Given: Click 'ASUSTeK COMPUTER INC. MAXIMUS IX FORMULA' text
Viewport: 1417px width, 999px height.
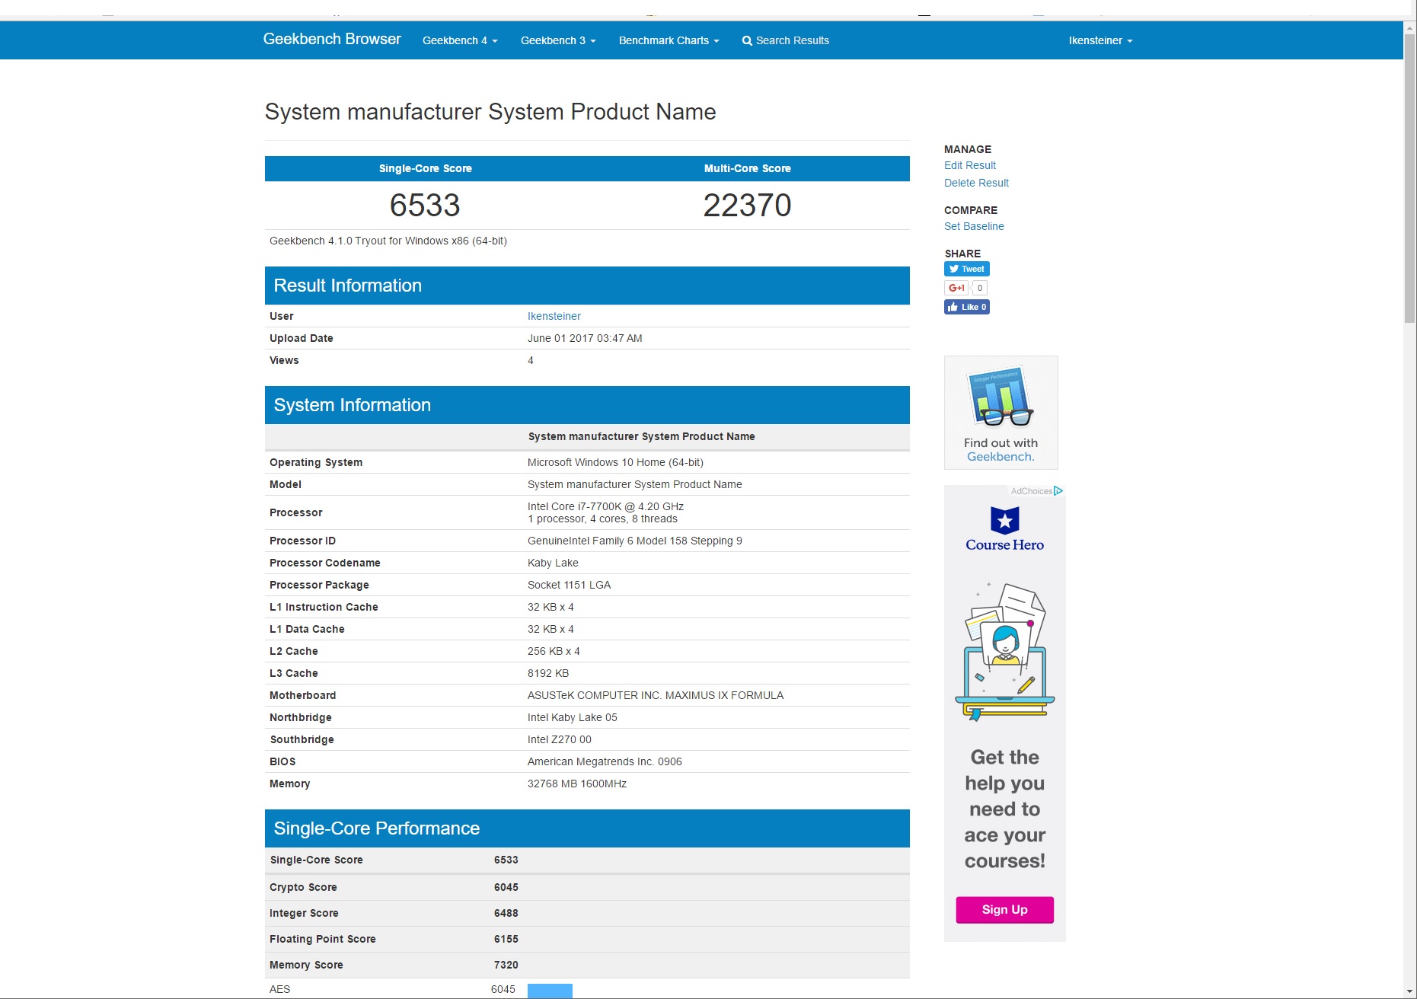Looking at the screenshot, I should click(x=656, y=695).
